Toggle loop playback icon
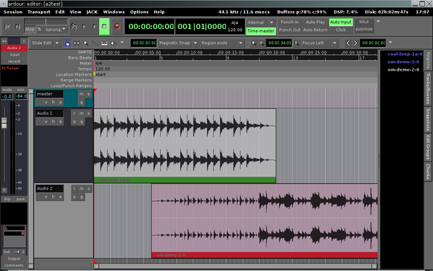The image size is (433, 271). 74,27
